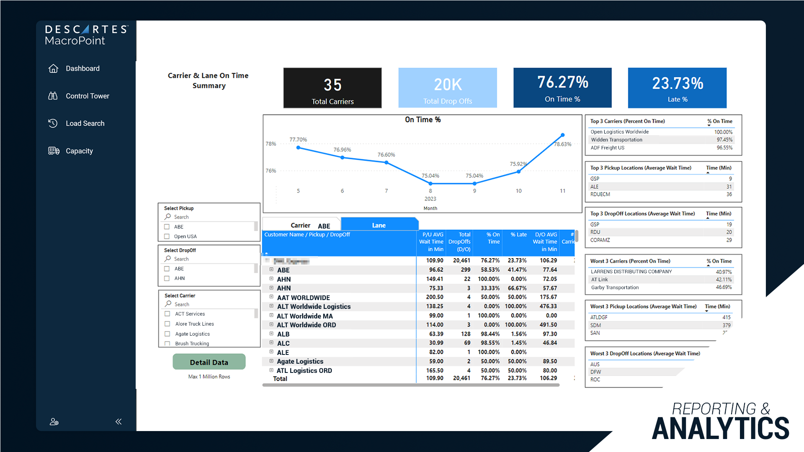Click search magnifier in Select Pickup

point(167,217)
